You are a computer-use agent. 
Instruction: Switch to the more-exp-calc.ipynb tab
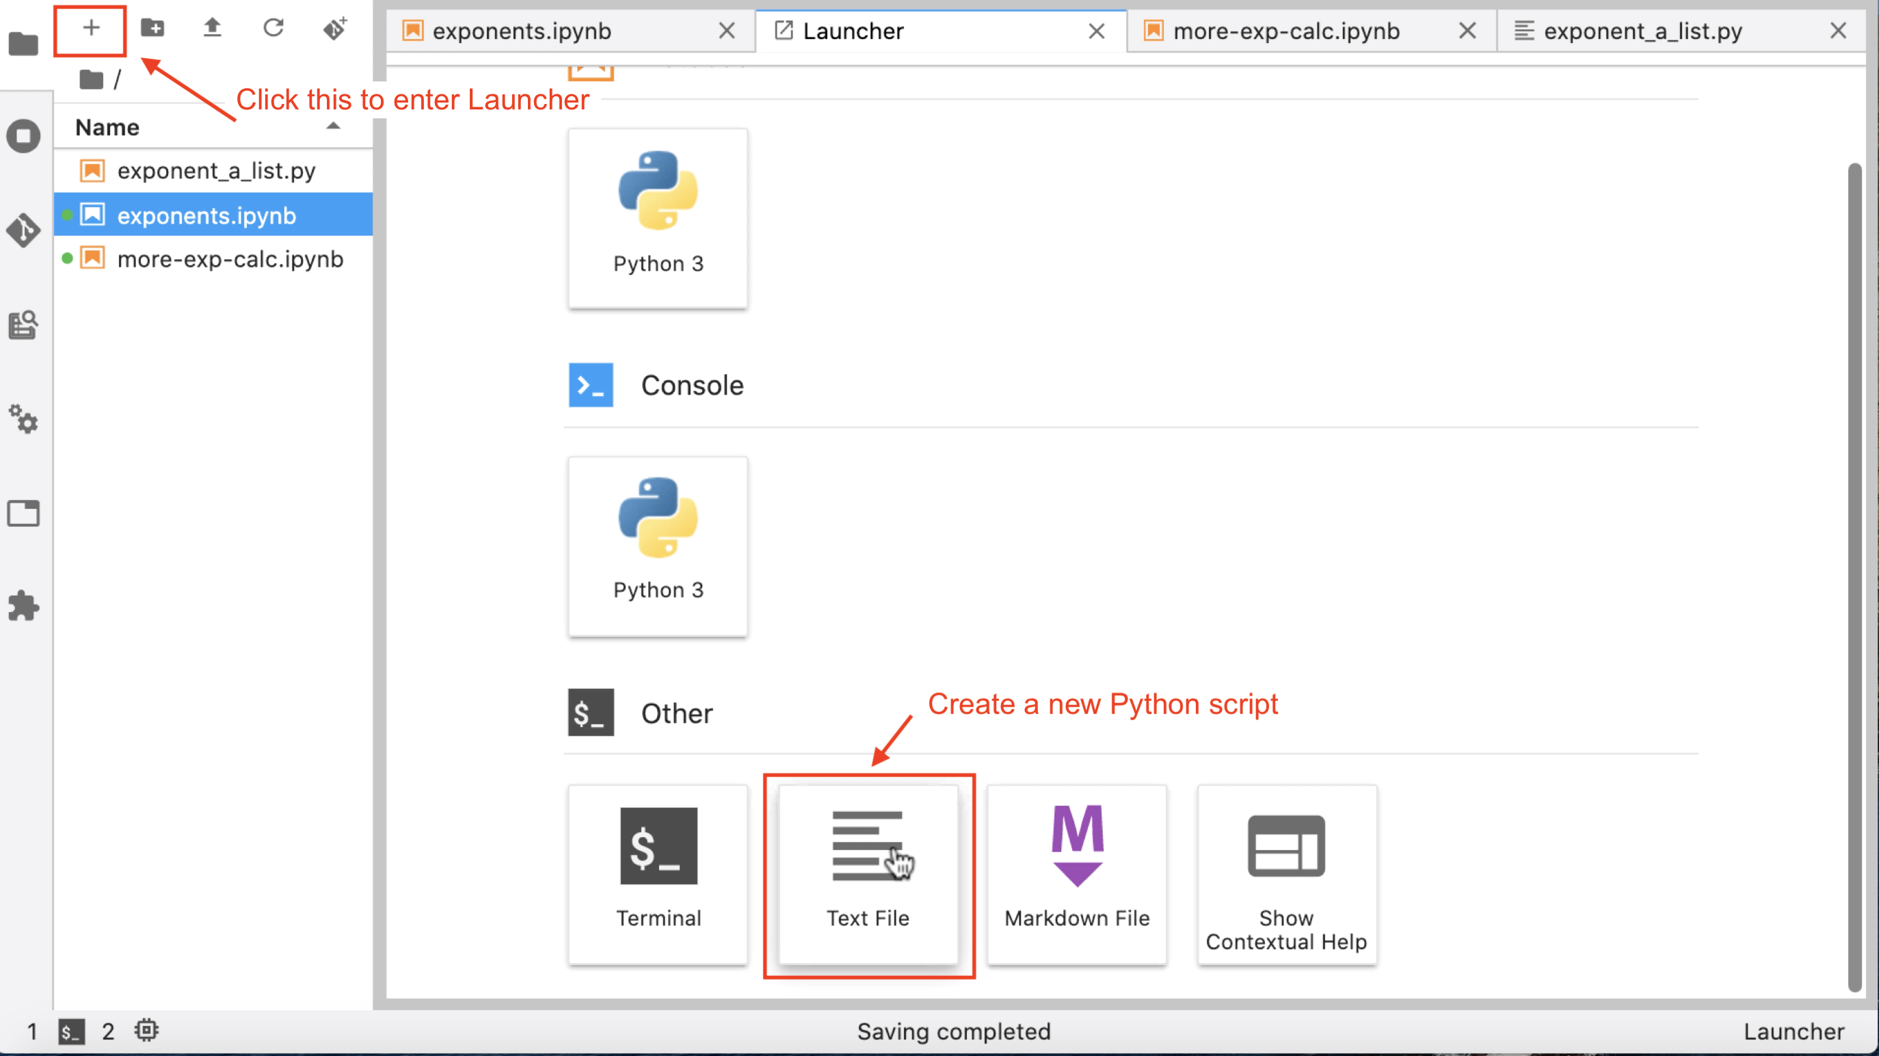click(1285, 31)
